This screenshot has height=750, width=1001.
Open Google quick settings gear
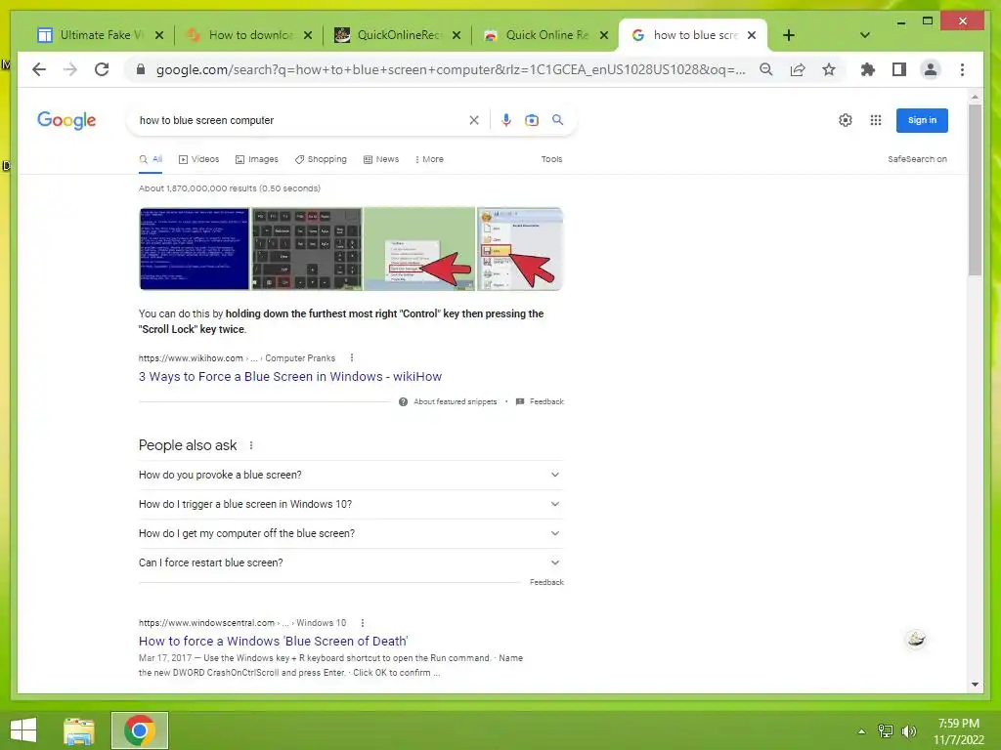(846, 120)
